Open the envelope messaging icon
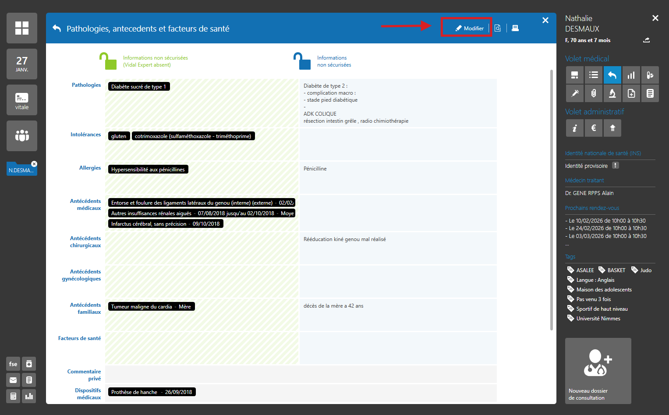The width and height of the screenshot is (669, 415). click(x=13, y=380)
